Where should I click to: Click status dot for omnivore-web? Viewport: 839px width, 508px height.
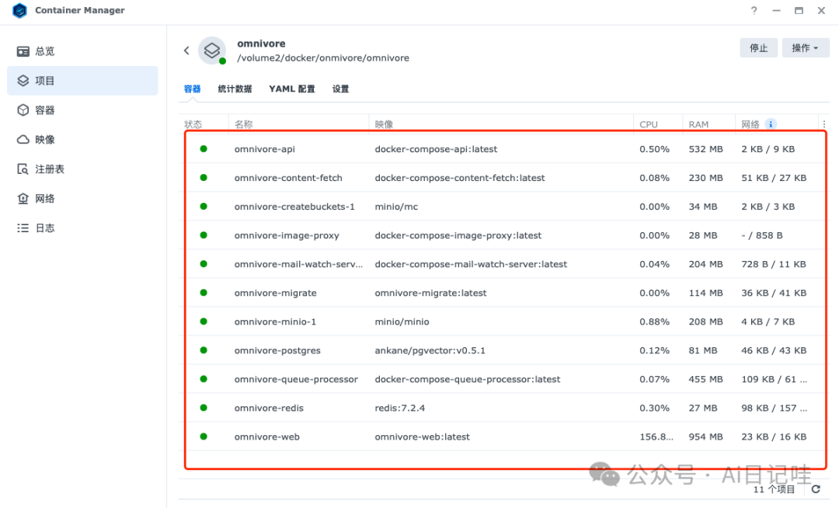204,437
